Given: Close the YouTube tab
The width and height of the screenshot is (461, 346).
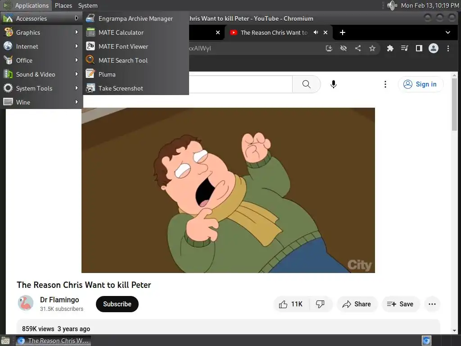Looking at the screenshot, I should pyautogui.click(x=325, y=32).
